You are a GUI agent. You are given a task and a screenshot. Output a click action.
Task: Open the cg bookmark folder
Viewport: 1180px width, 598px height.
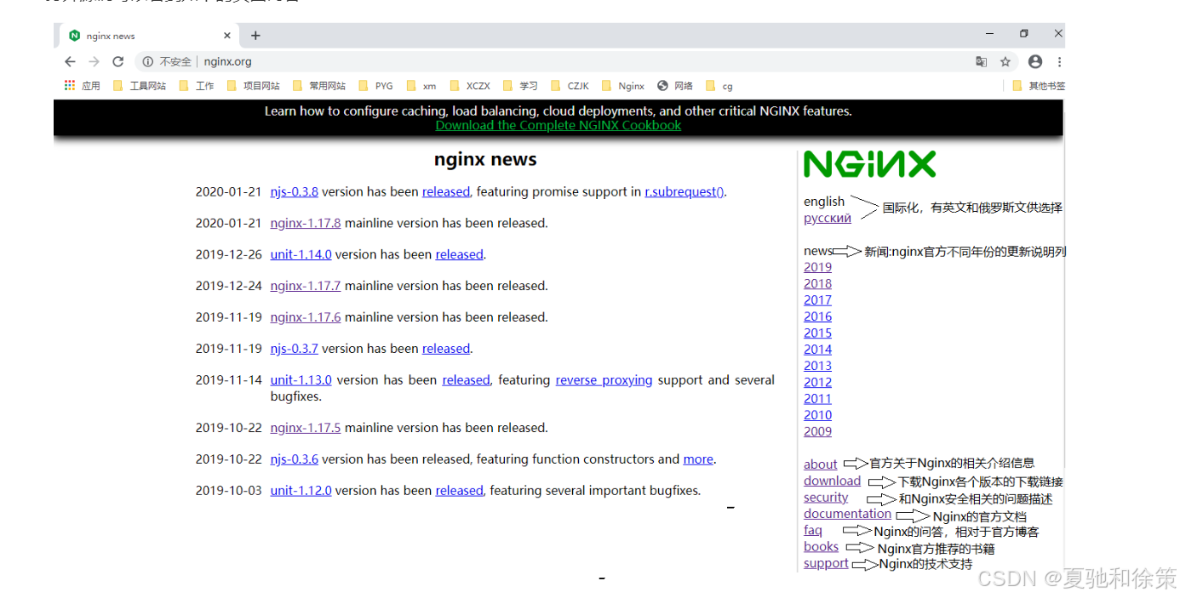[x=719, y=86]
